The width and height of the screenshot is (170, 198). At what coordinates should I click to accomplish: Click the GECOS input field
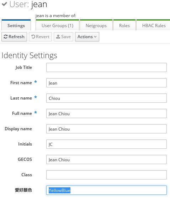point(106,159)
